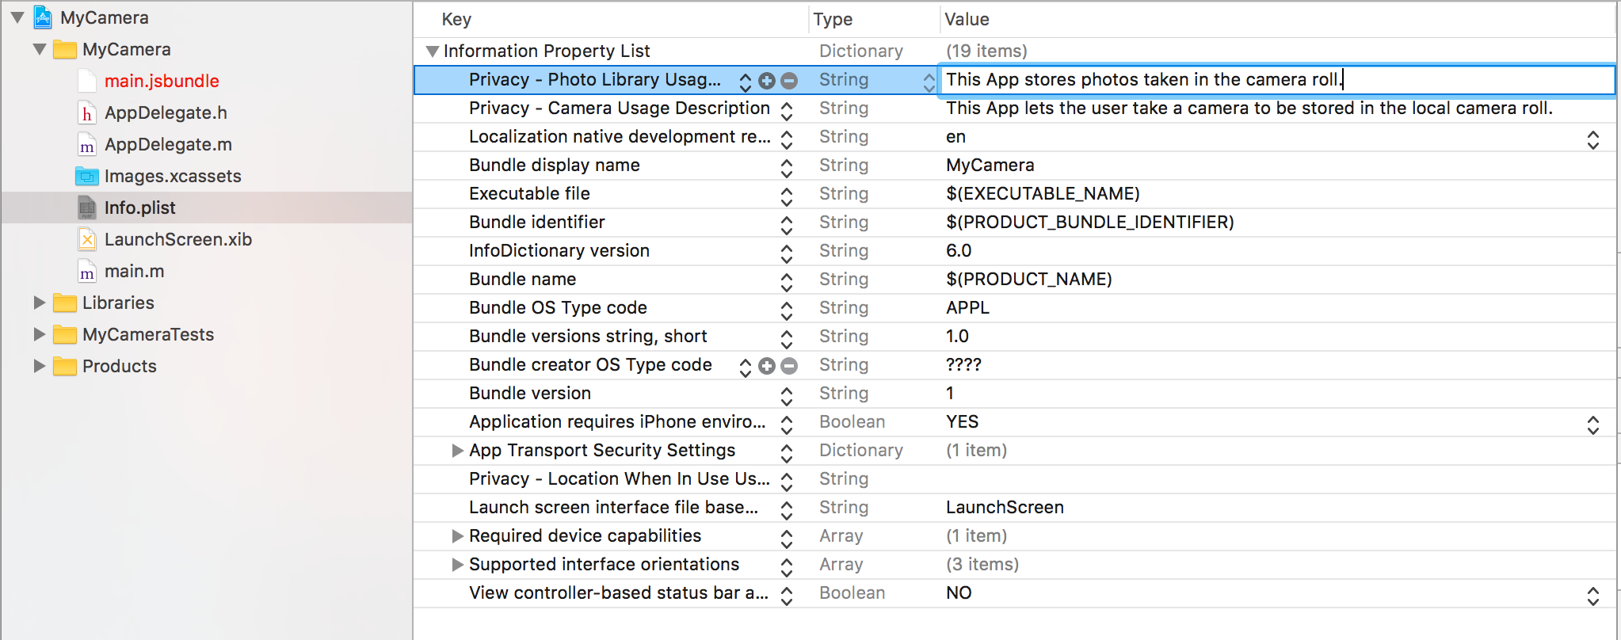Select the MyCamera Xcode project icon
Viewport: 1621px width, 640px height.
point(44,17)
